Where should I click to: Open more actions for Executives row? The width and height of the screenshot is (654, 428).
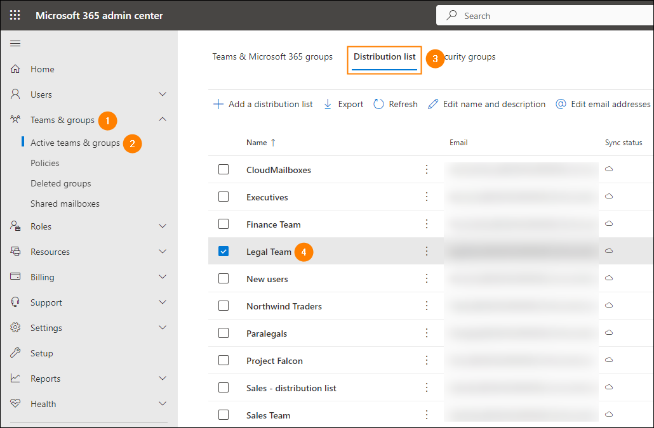(426, 197)
